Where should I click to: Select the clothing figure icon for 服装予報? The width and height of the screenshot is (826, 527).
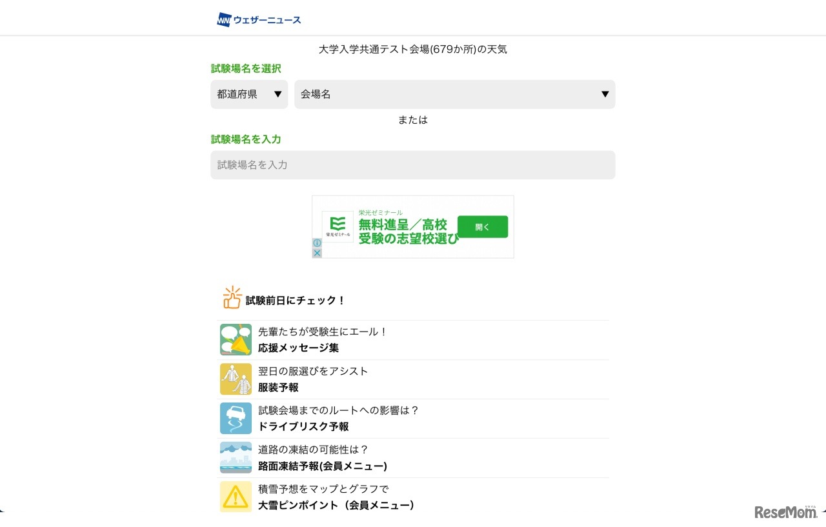(x=236, y=379)
